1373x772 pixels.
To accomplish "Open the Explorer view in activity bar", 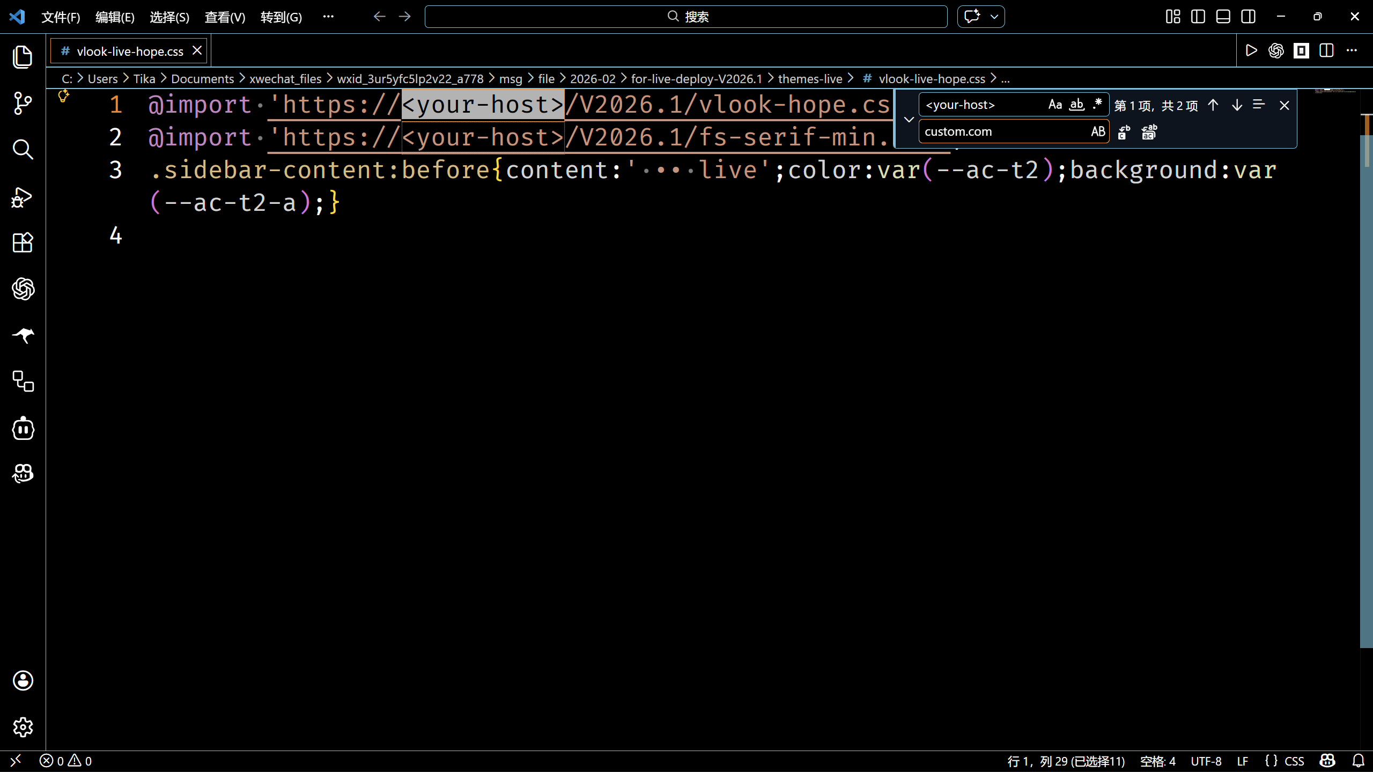I will 23,57.
